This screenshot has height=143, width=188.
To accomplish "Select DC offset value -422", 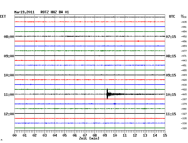I will (184, 89).
